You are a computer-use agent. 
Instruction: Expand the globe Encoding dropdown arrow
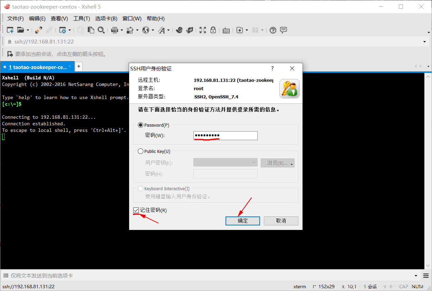click(153, 30)
